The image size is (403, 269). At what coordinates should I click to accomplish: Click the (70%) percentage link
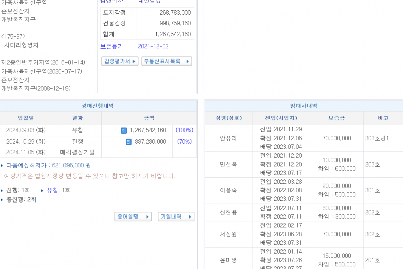click(184, 142)
